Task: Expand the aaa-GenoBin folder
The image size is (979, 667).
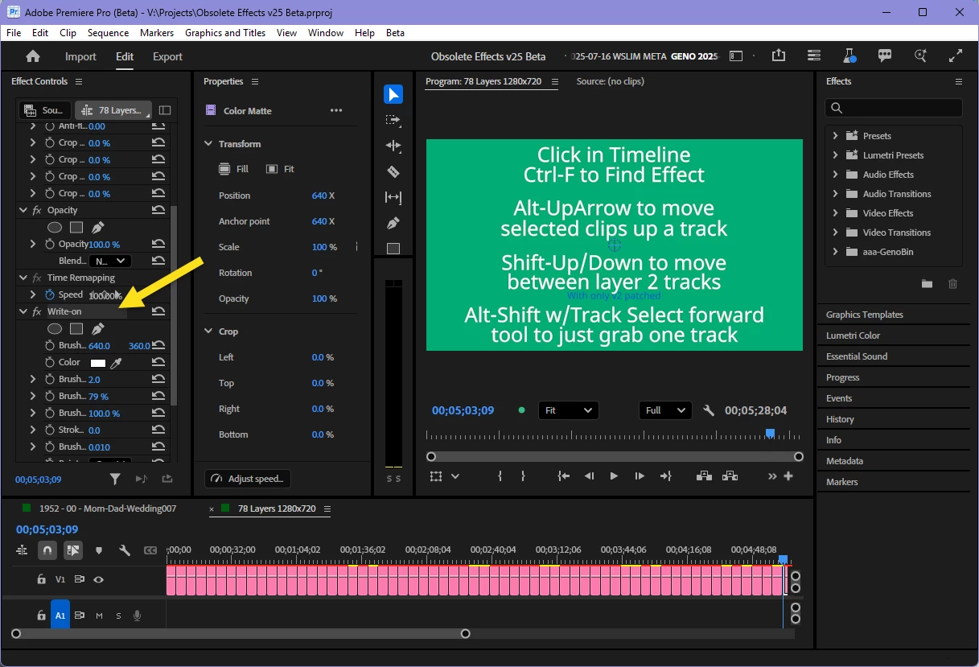Action: click(x=835, y=252)
